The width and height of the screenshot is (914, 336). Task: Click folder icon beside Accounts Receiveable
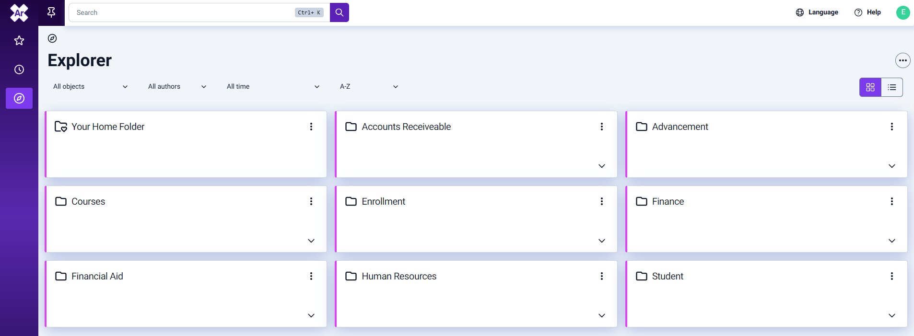click(351, 127)
